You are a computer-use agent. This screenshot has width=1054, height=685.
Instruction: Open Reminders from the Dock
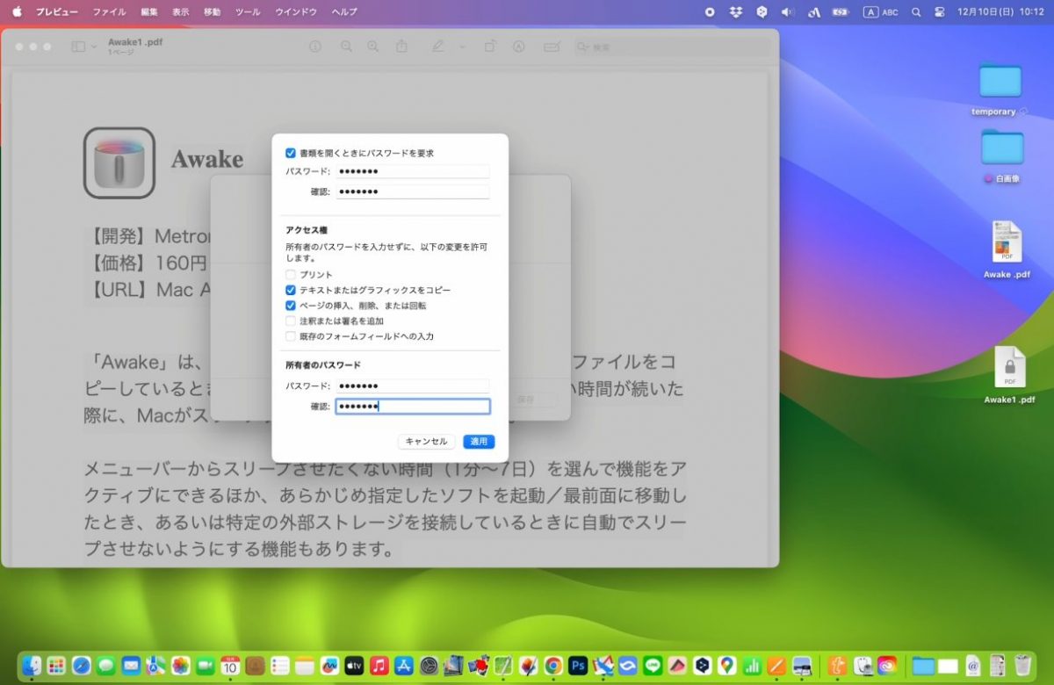280,666
